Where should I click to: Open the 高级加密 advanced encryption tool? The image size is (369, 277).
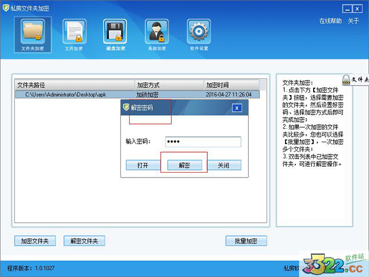(157, 35)
